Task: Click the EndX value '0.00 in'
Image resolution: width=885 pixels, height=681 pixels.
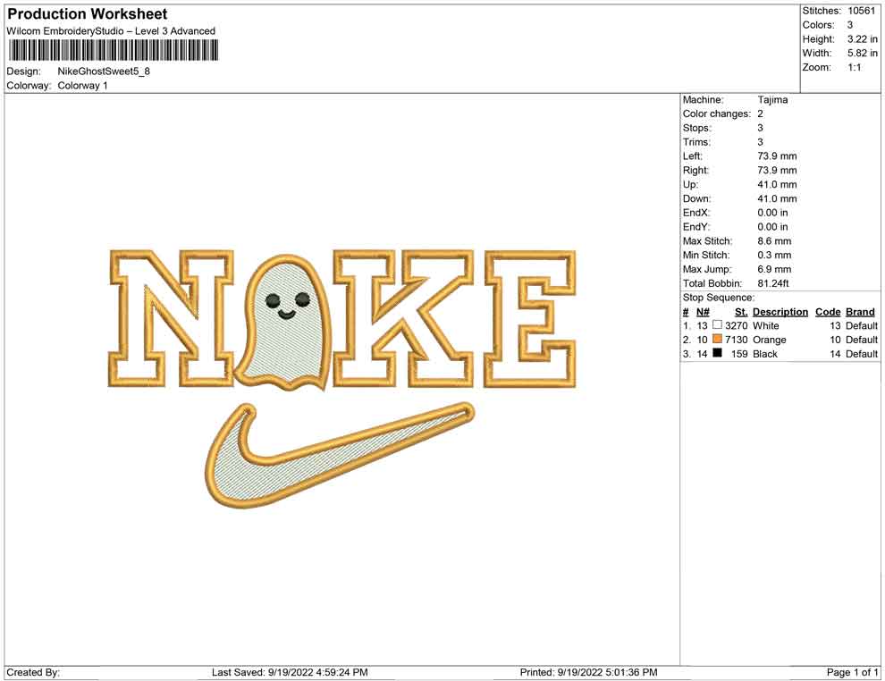Action: click(x=772, y=213)
